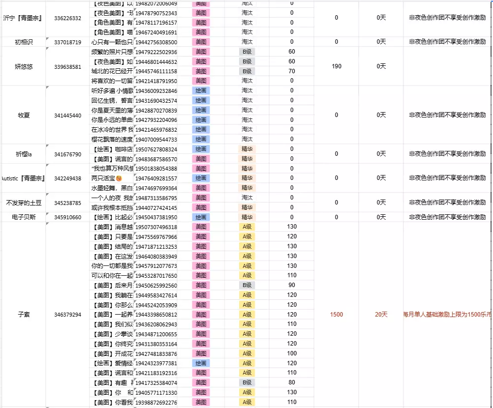Select the 20天 days cell
This screenshot has height=408, width=493.
(x=381, y=315)
